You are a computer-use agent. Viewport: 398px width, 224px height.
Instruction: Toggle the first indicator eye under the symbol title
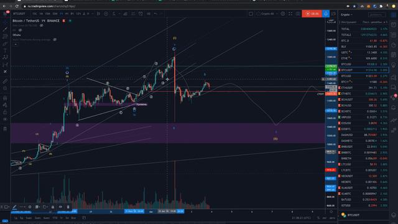[42, 26]
